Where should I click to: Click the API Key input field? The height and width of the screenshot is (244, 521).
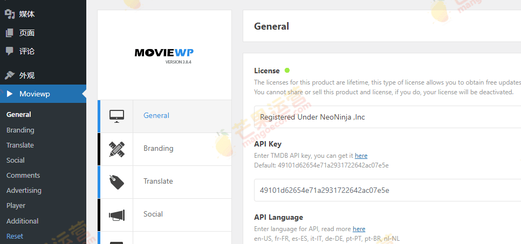tap(387, 190)
